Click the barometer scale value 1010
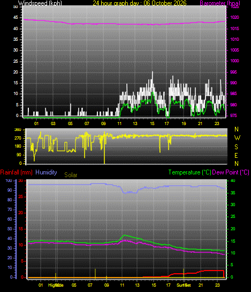 click(234, 39)
